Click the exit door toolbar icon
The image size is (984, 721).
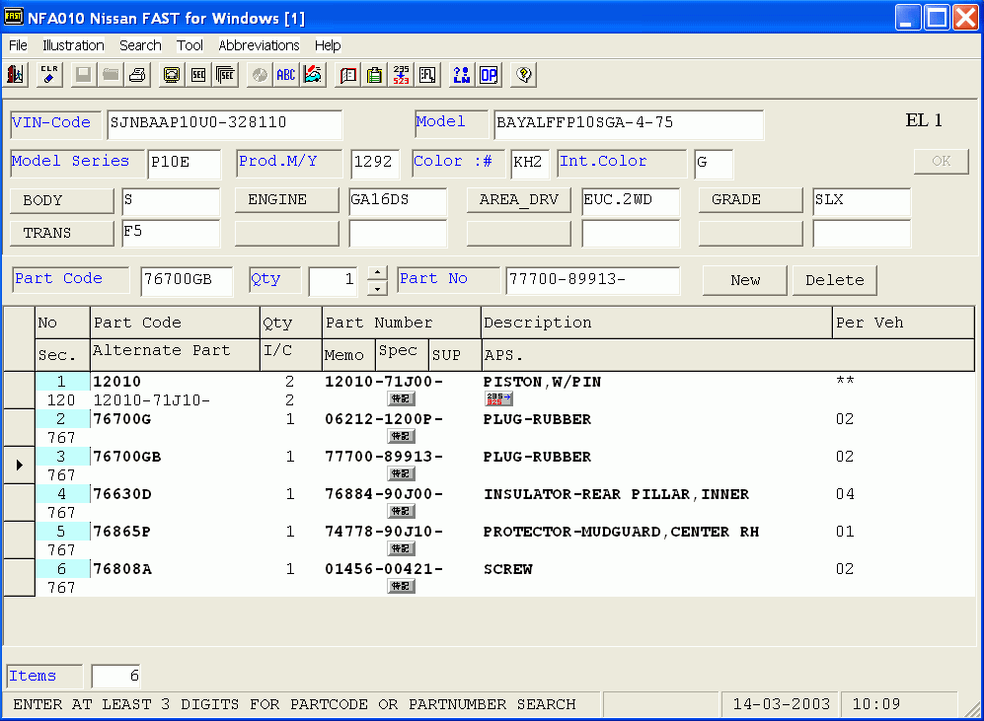[16, 75]
